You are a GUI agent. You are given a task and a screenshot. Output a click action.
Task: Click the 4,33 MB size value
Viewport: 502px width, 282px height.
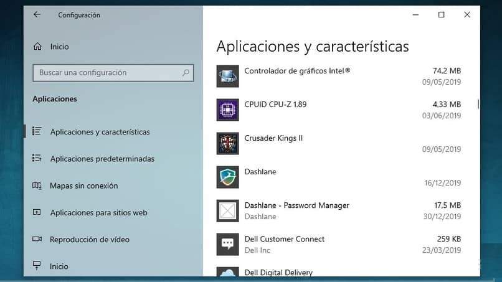tap(447, 105)
